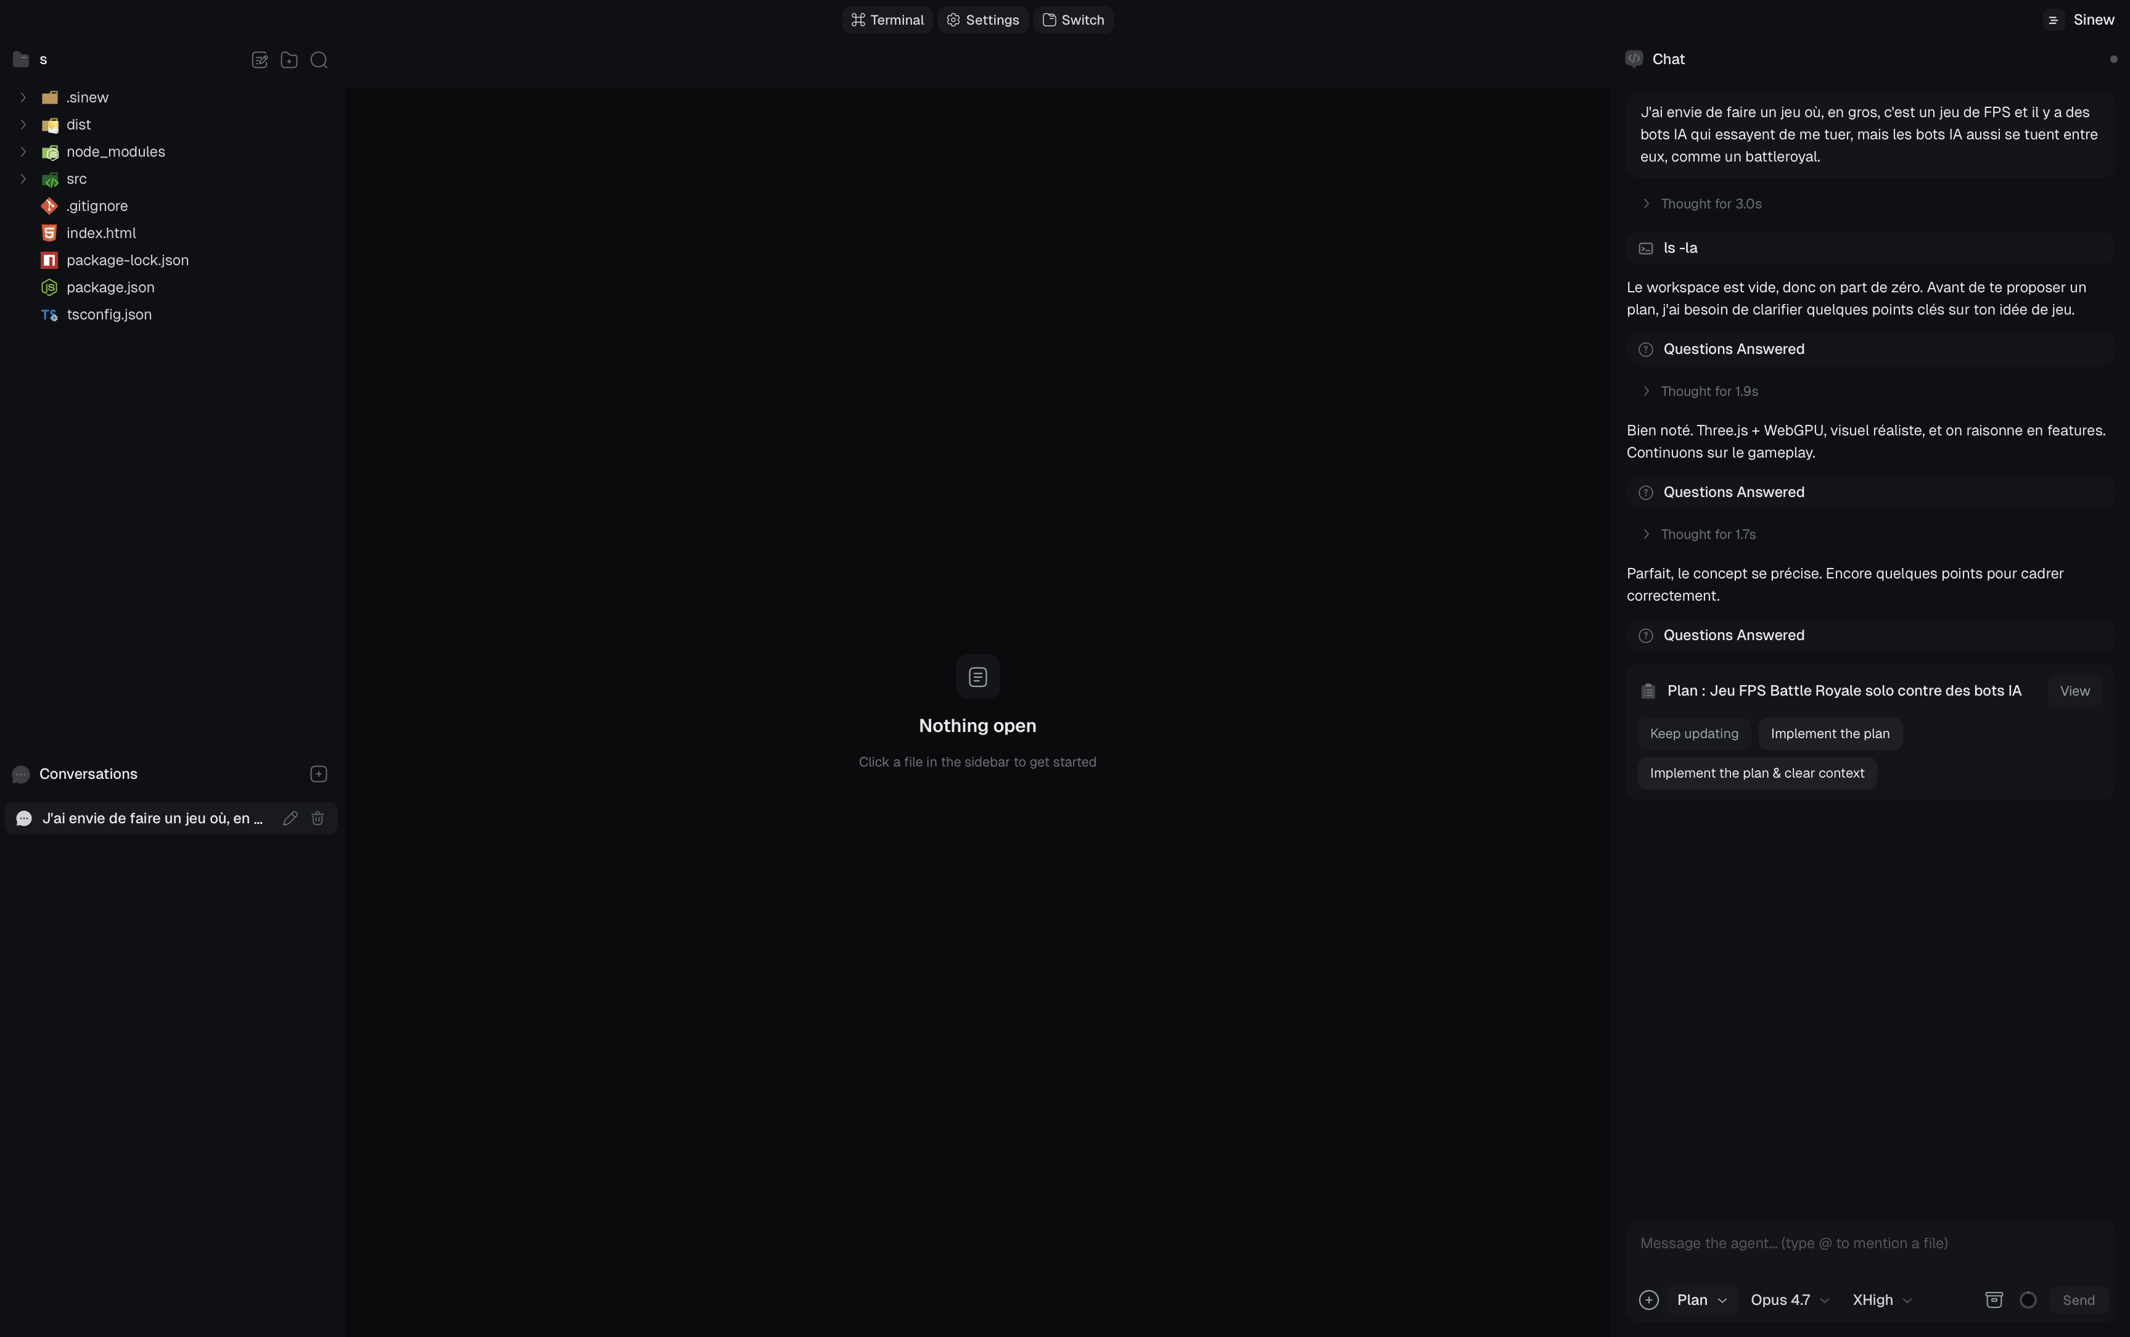This screenshot has width=2130, height=1337.
Task: Expand the dist folder
Action: (x=23, y=125)
